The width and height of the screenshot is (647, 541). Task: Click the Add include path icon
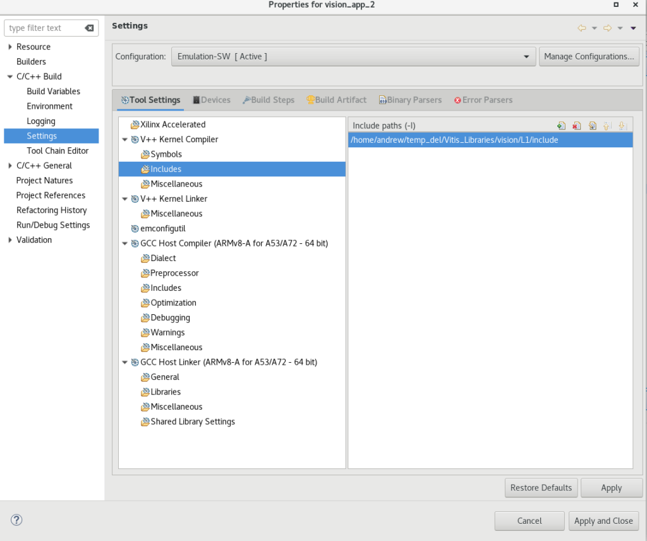pos(561,126)
